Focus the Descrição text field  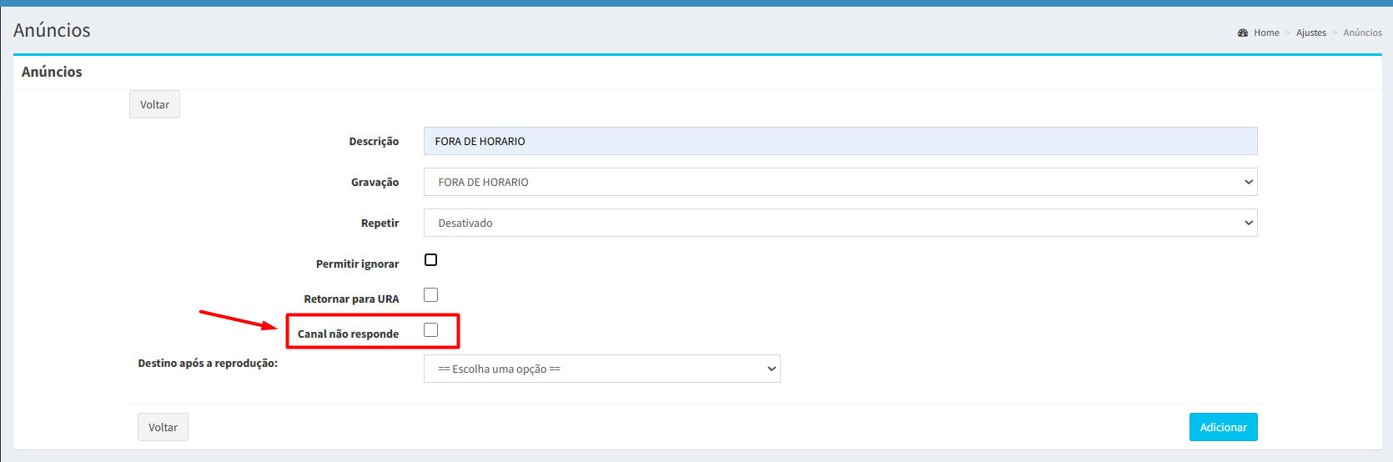click(x=840, y=141)
